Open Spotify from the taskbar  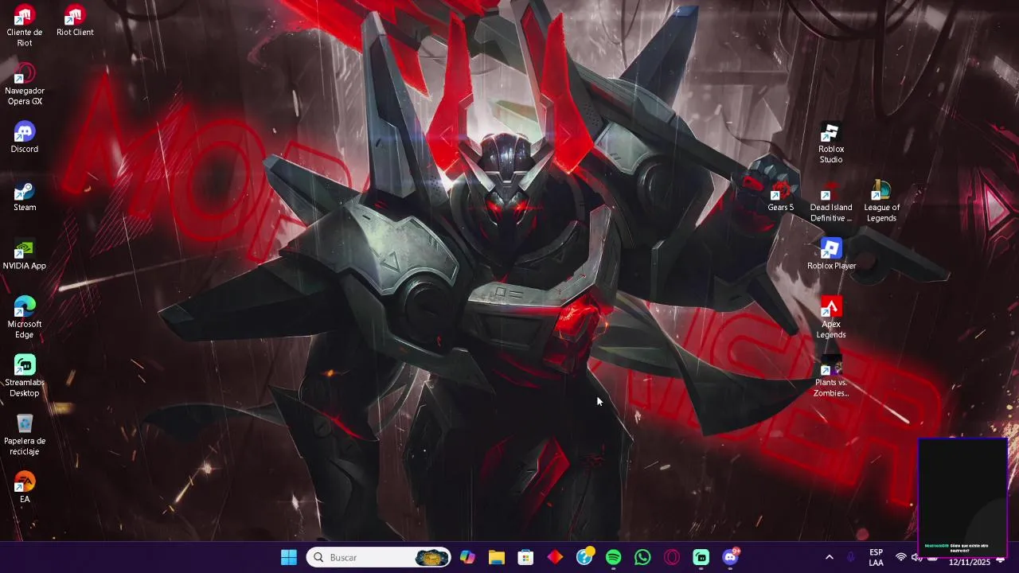[x=614, y=558]
